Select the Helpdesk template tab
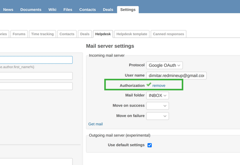 132,34
